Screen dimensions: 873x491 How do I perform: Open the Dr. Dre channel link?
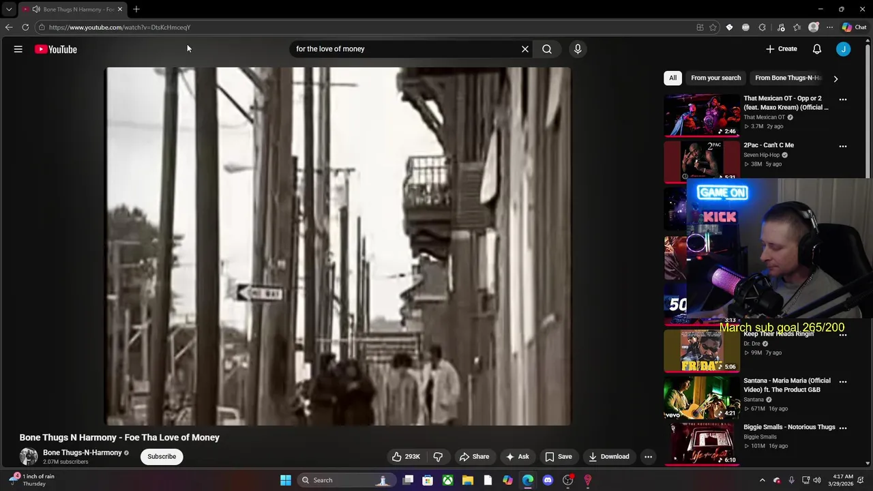coord(752,344)
